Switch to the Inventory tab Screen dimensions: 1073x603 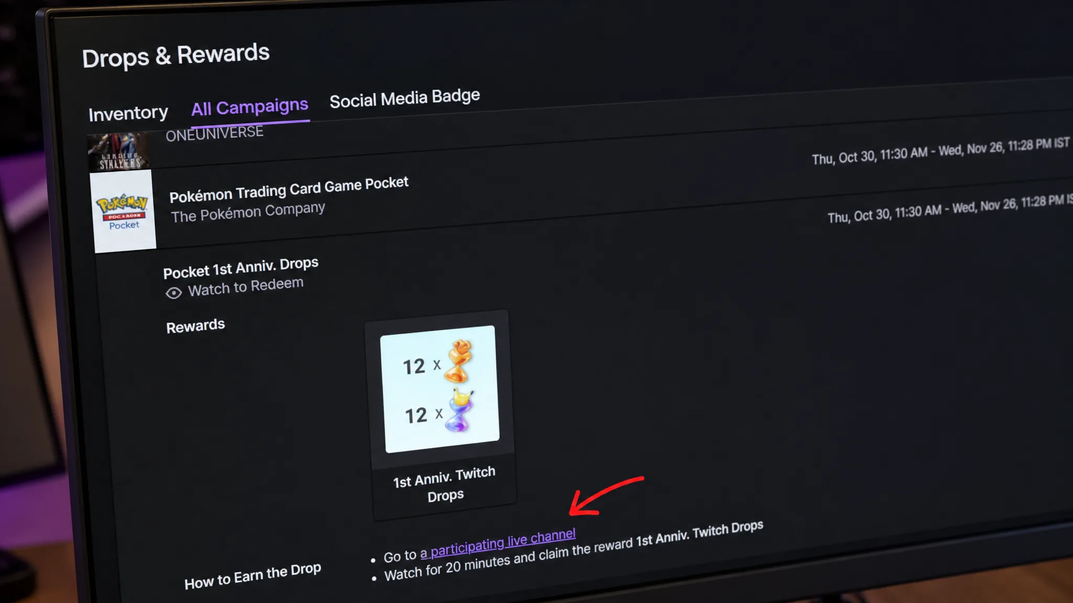pos(128,113)
